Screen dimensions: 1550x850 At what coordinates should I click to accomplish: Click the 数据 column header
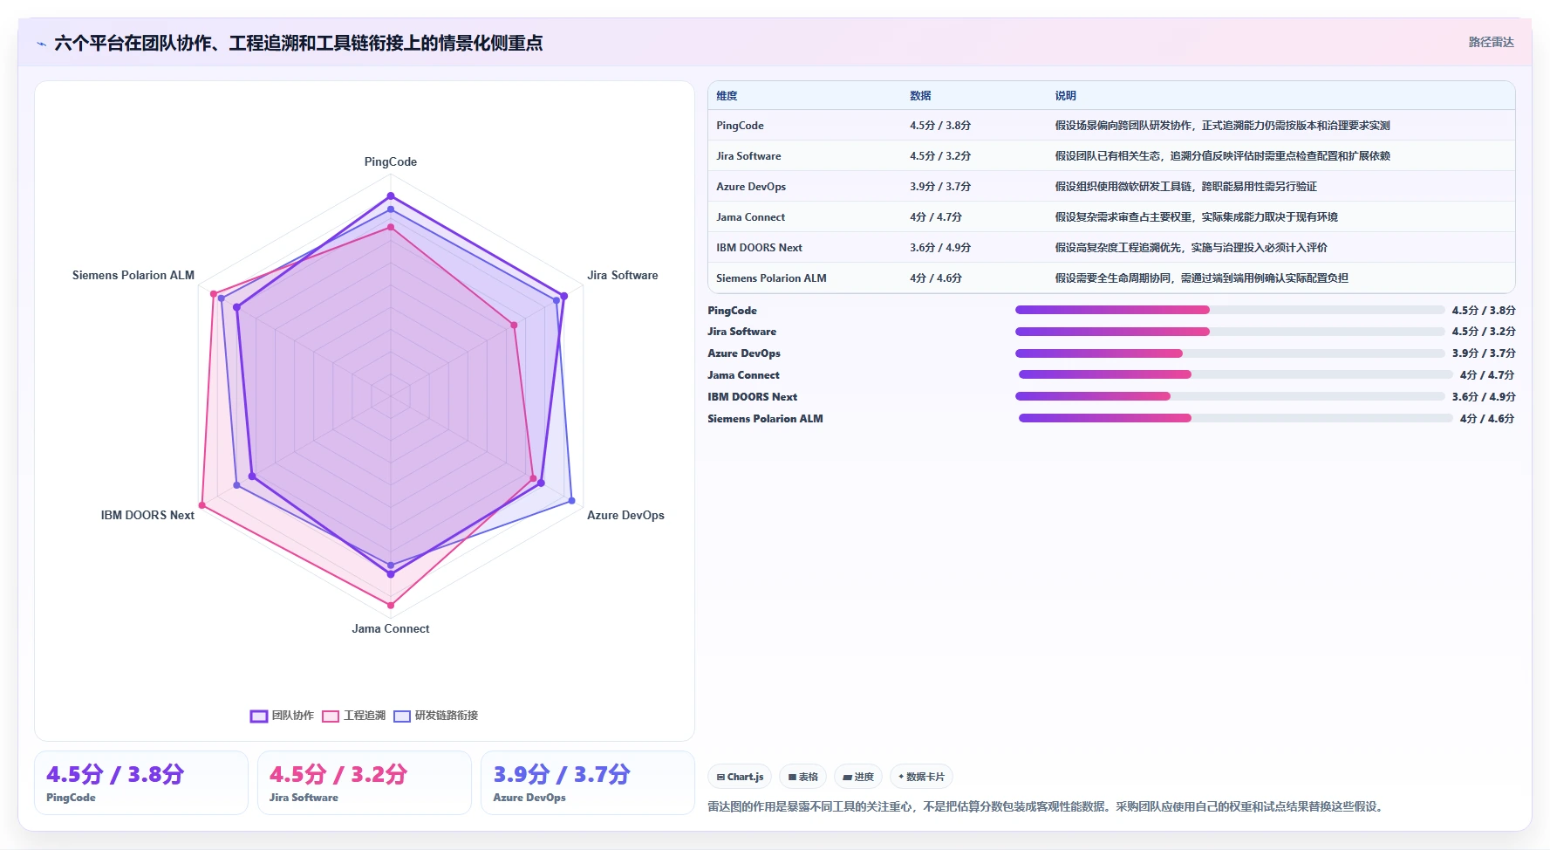point(920,96)
